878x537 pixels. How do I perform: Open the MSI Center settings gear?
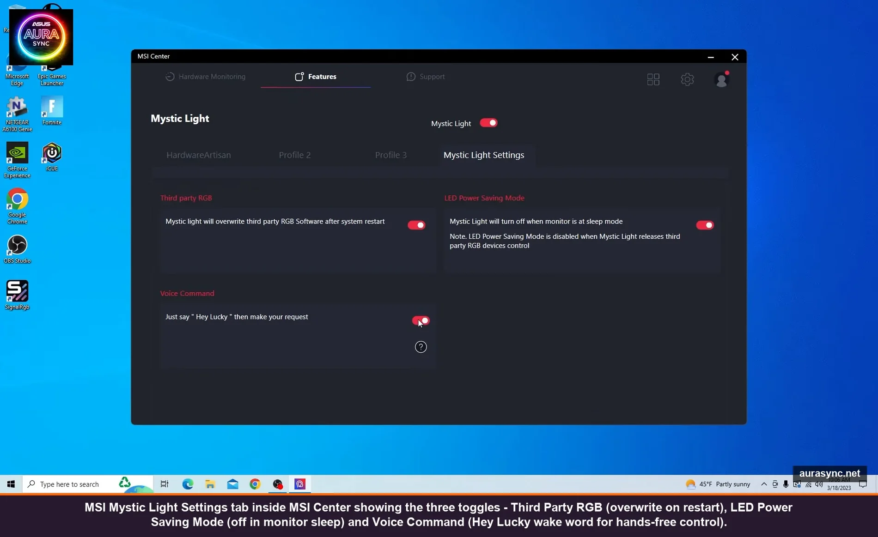coord(687,79)
